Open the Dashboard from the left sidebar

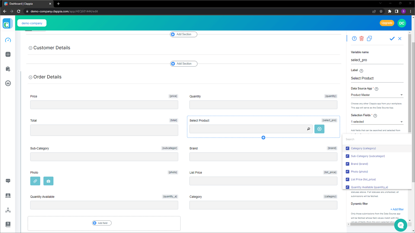tap(8, 40)
